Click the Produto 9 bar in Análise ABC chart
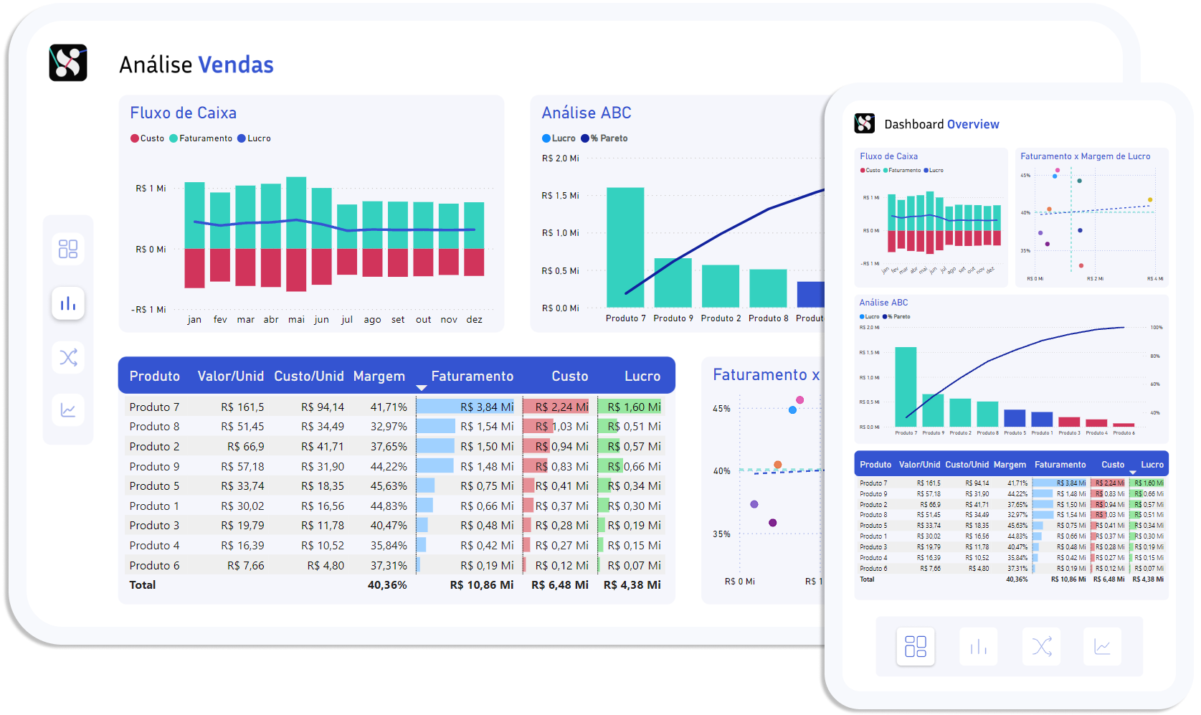Screen dimensions: 1201x715 [x=673, y=283]
